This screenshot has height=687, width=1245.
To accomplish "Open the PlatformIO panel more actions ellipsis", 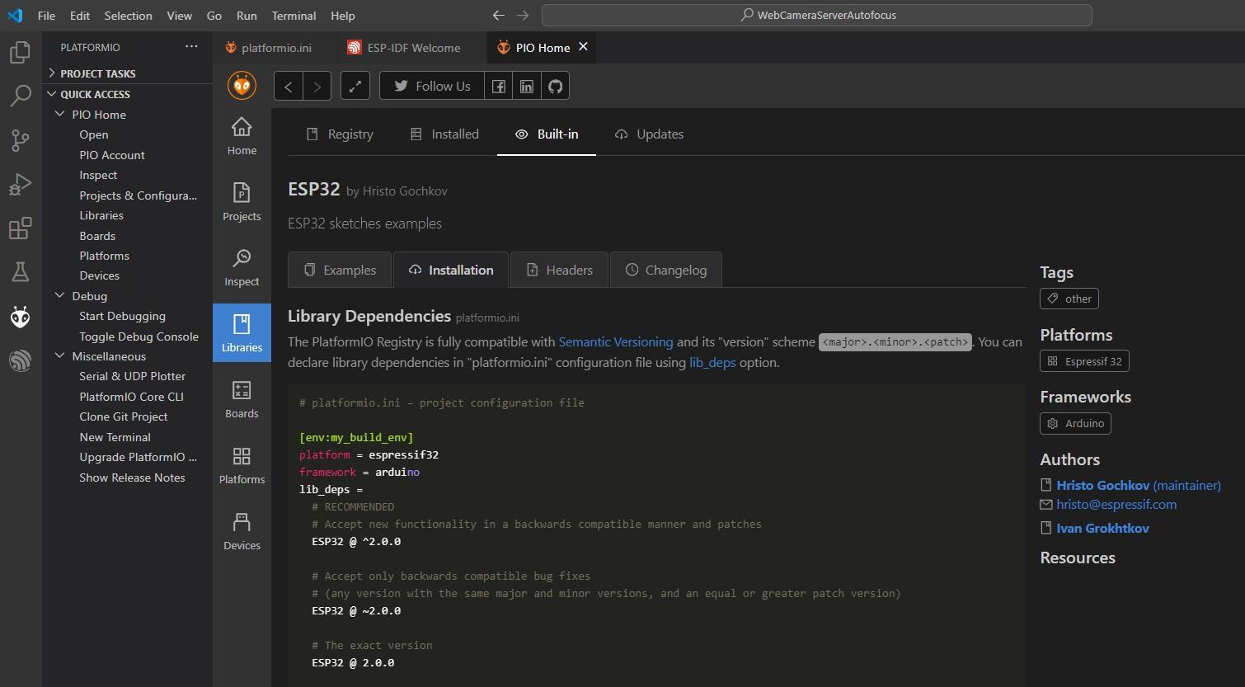I will pyautogui.click(x=191, y=47).
